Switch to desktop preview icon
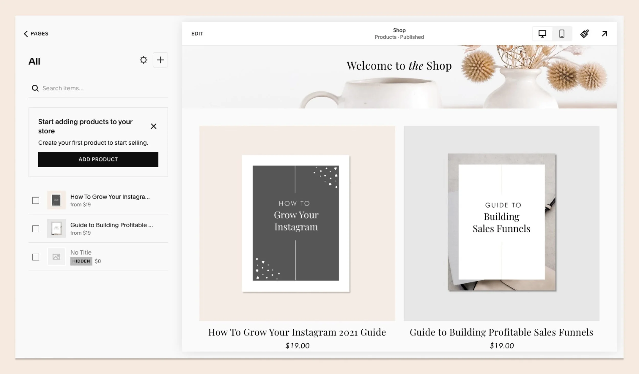The image size is (639, 374). [x=542, y=34]
